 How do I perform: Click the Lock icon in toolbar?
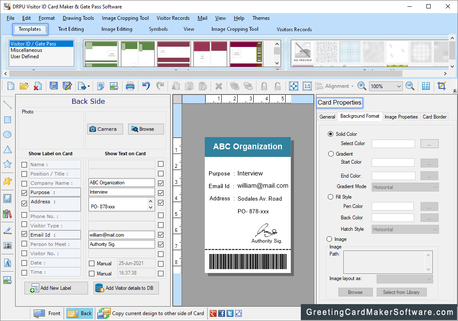pos(264,86)
